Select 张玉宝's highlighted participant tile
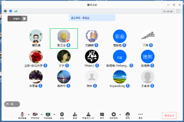The width and height of the screenshot is (184, 122). pyautogui.click(x=64, y=38)
